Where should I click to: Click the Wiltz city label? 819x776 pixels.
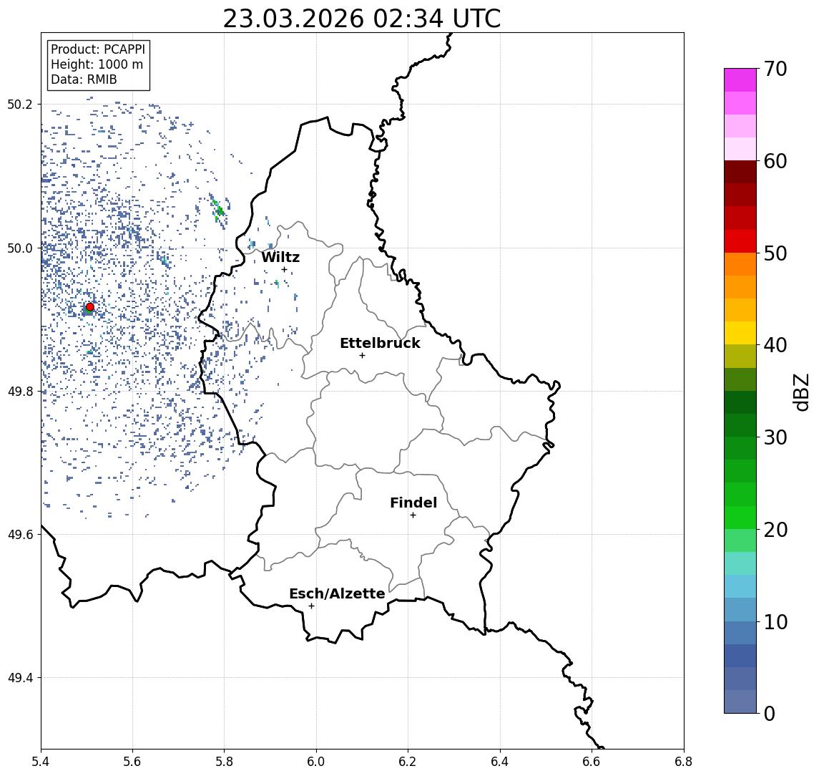pyautogui.click(x=280, y=257)
